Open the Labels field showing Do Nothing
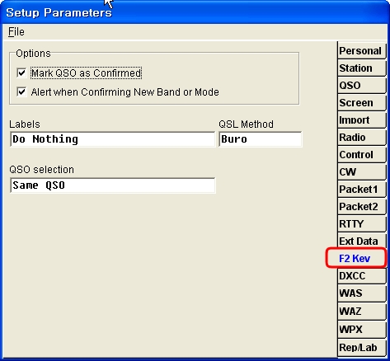Image resolution: width=390 pixels, height=361 pixels. 112,139
